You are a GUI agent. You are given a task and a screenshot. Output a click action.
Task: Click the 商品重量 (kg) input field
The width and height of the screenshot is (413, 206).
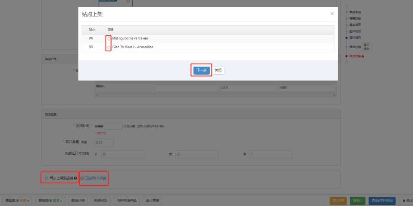[104, 143]
